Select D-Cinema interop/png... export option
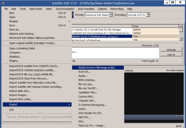Viewport: 186px width, 128px height. [x=98, y=105]
